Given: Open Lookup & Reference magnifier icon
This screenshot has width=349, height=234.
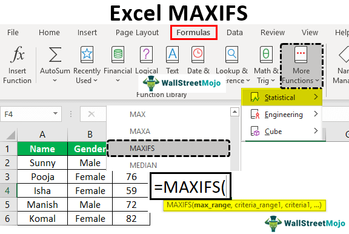Looking at the screenshot, I should tap(231, 55).
